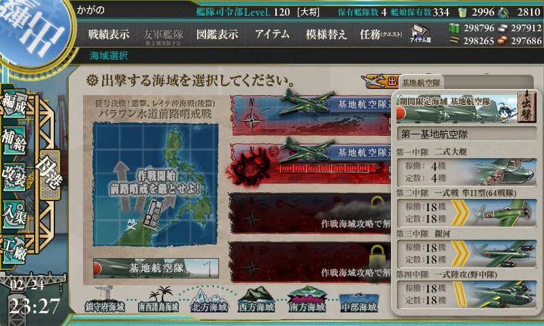The width and height of the screenshot is (544, 326).
Task: Open the 補給 resupply menu
Action: coord(14,141)
